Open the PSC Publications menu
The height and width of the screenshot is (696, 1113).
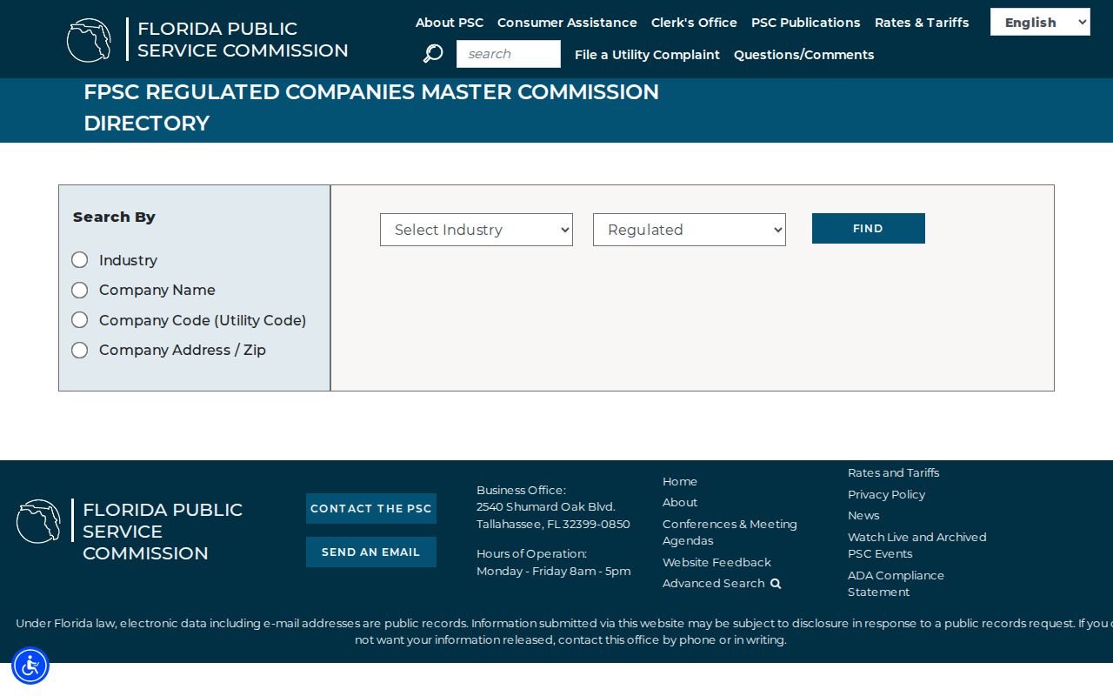(806, 23)
